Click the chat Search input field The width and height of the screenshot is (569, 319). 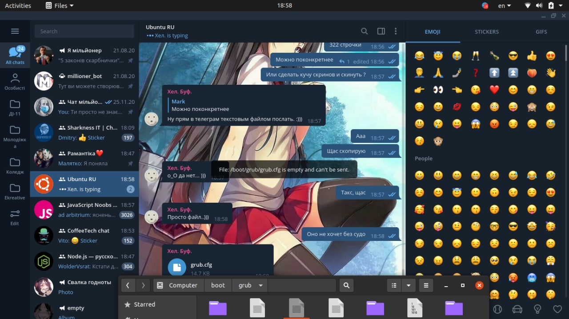coord(84,31)
